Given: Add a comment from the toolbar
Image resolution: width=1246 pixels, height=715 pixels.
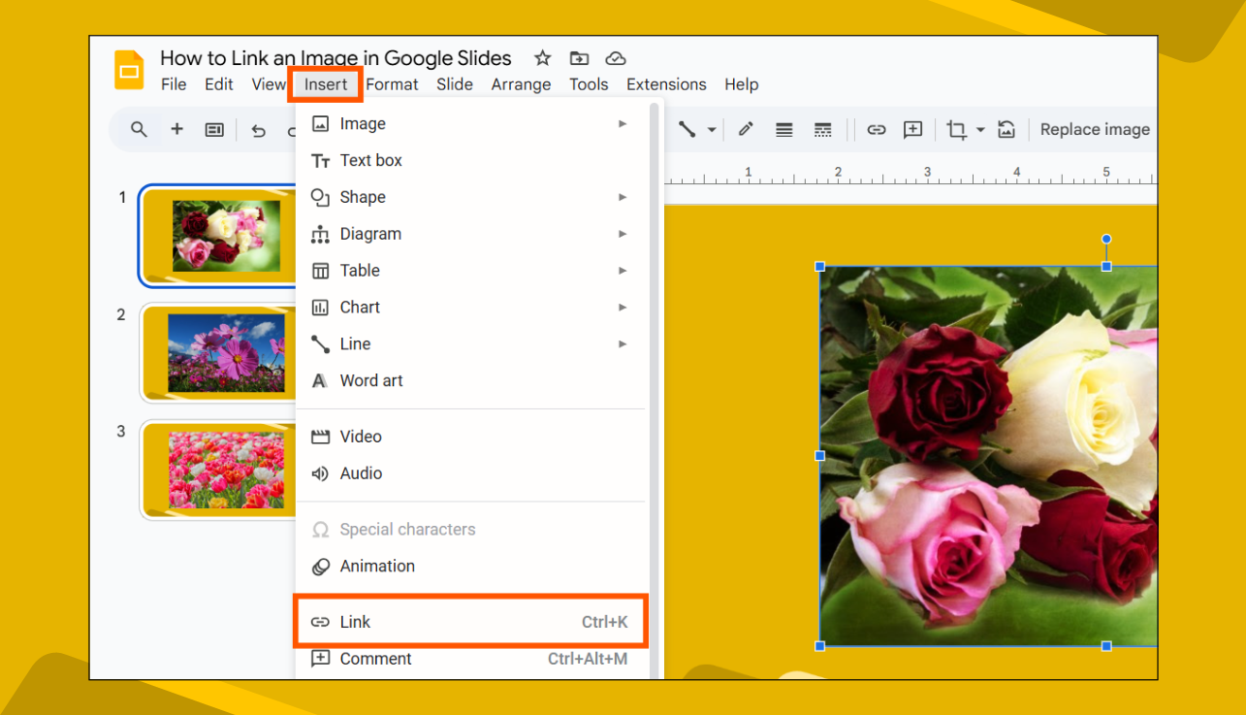Looking at the screenshot, I should (912, 129).
